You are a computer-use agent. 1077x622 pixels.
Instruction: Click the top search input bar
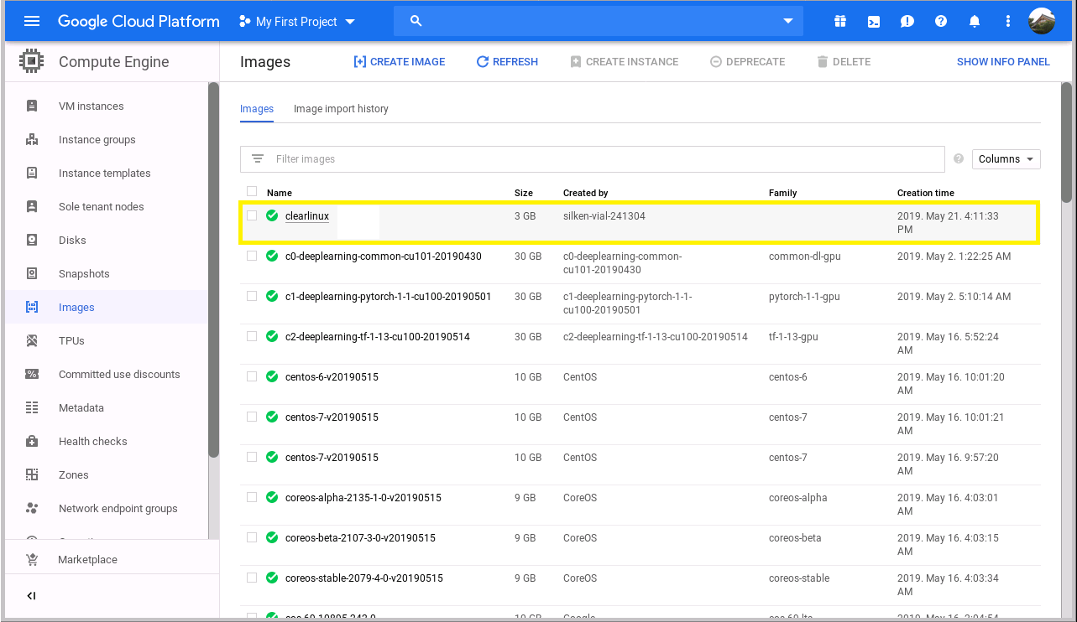(x=598, y=21)
